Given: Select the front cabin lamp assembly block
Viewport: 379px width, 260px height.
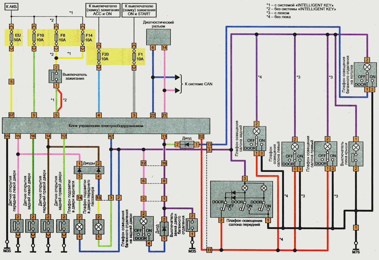Looking at the screenshot, I should click(242, 199).
